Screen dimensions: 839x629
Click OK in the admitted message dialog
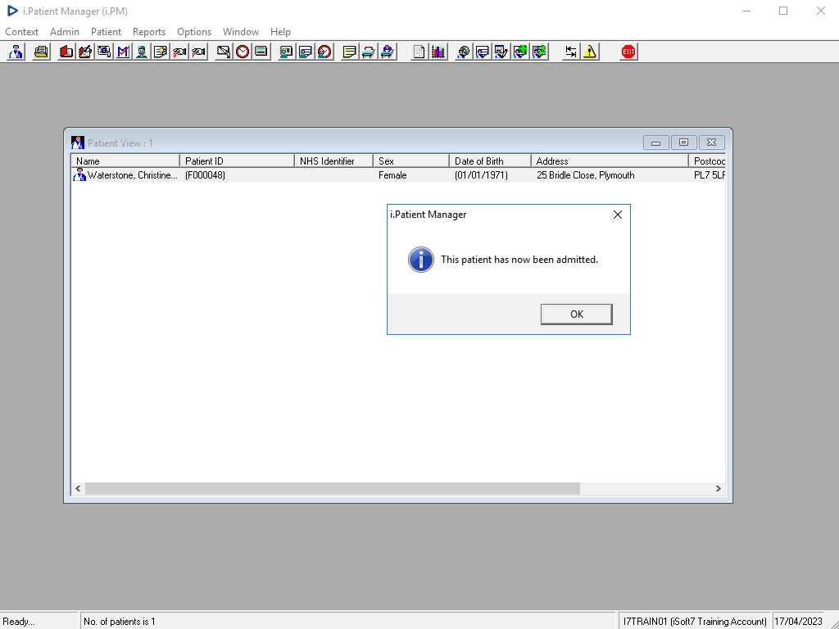pyautogui.click(x=576, y=314)
